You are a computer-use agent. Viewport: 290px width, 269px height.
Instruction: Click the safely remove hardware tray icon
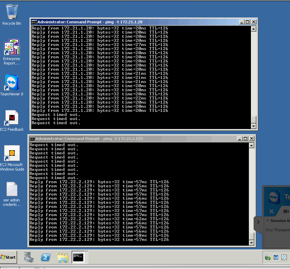click(x=267, y=257)
